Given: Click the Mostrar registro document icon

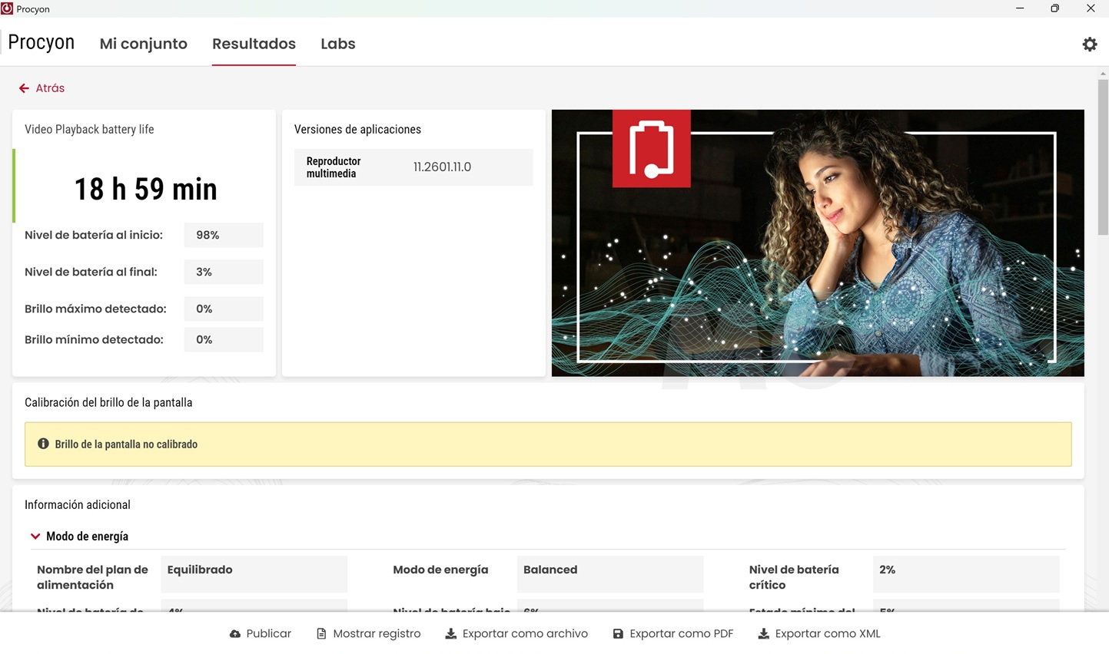Looking at the screenshot, I should coord(321,634).
